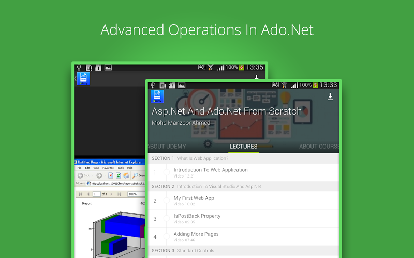
Task: Mark lecture 3 IsPostBack Property circle
Action: coord(167,218)
